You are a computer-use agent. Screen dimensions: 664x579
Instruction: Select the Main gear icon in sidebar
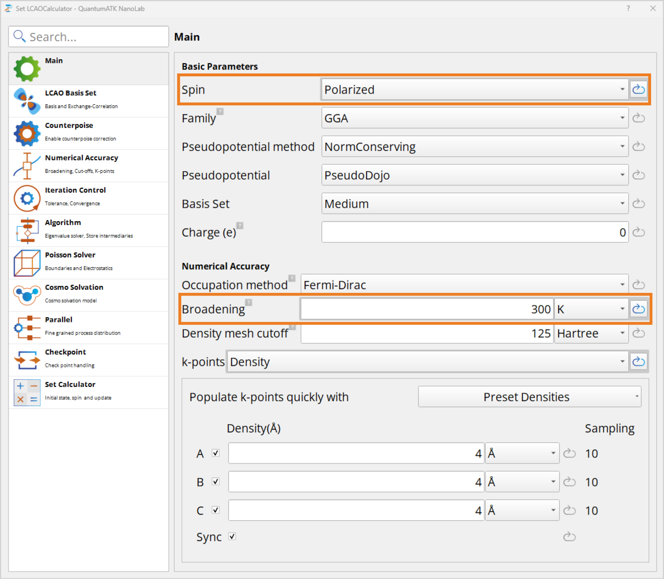tap(27, 68)
